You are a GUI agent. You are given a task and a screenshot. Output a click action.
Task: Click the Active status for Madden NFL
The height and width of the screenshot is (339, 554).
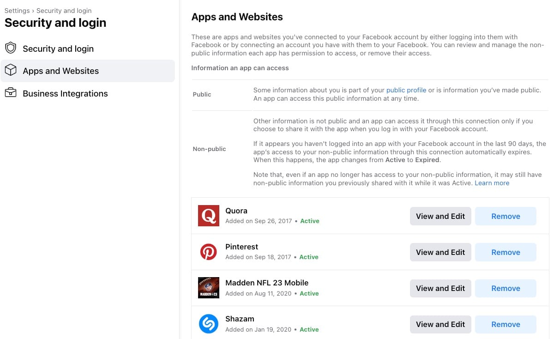coord(309,293)
